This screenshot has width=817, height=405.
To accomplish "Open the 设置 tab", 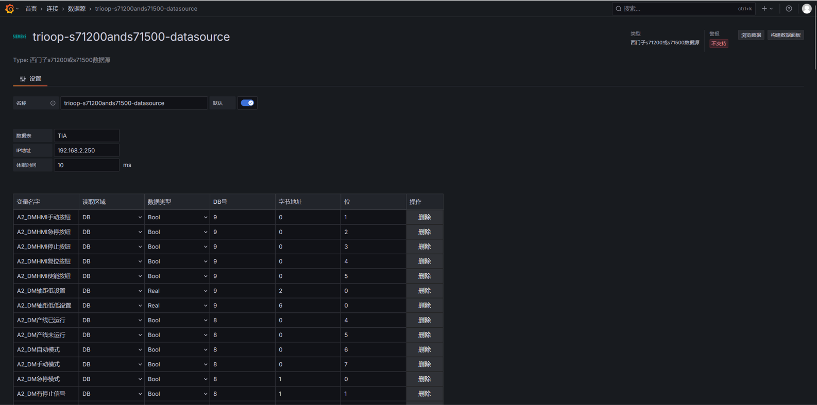I will 30,79.
